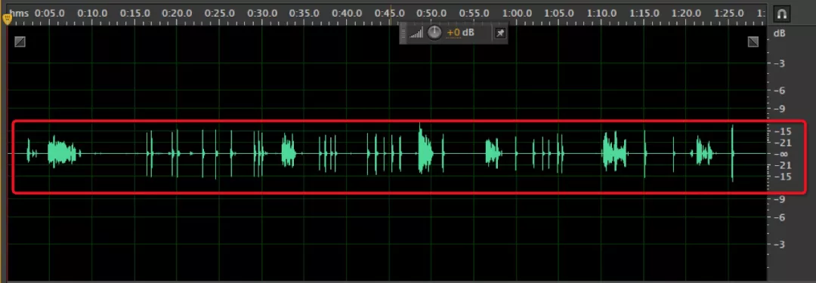Click 0:55.0 on the time ruler
Image resolution: width=816 pixels, height=283 pixels.
(x=474, y=14)
